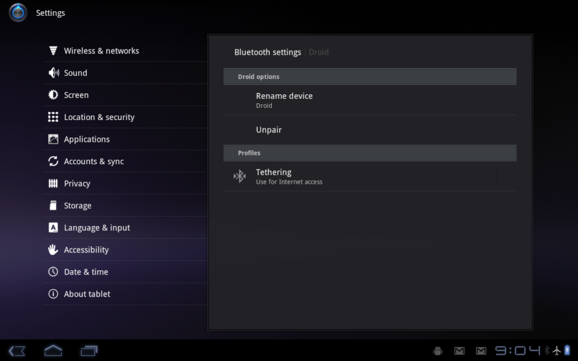Click the battery charging status icon
This screenshot has height=361, width=578.
coord(567,350)
